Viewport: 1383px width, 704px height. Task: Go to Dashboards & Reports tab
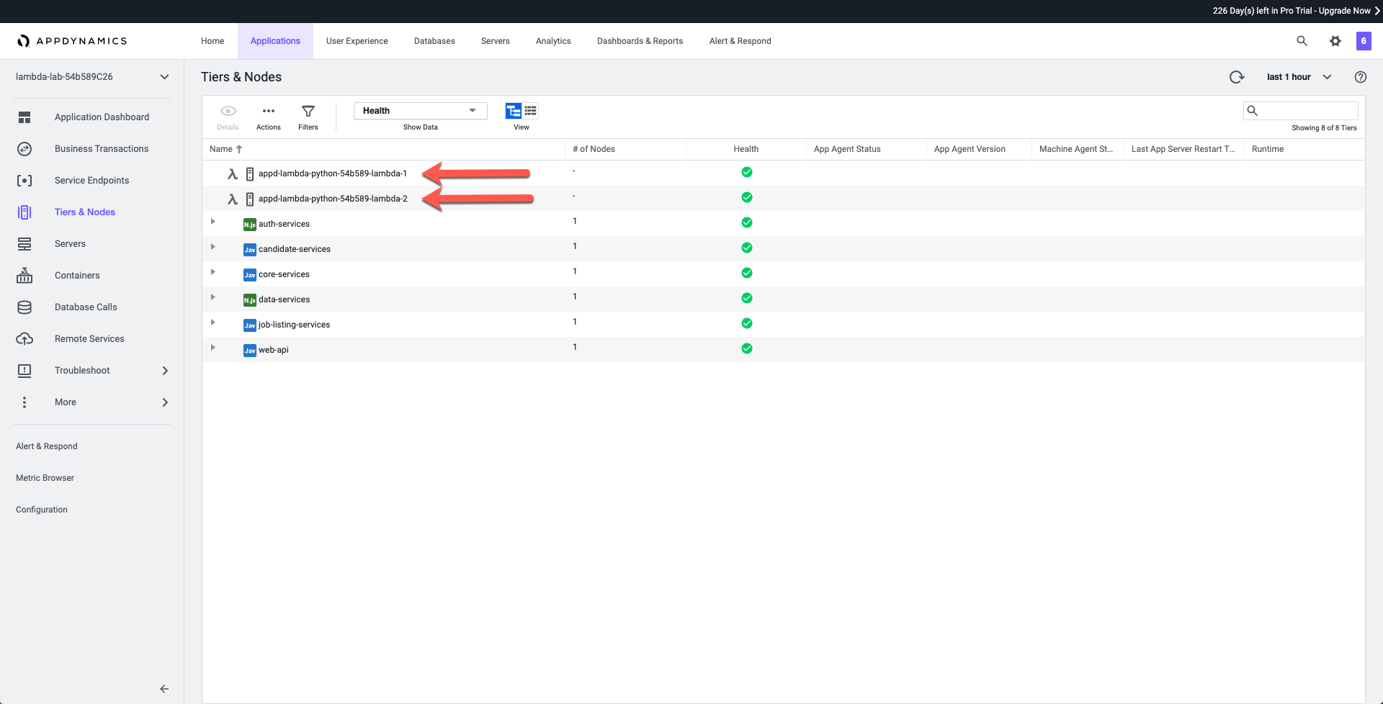pos(640,41)
